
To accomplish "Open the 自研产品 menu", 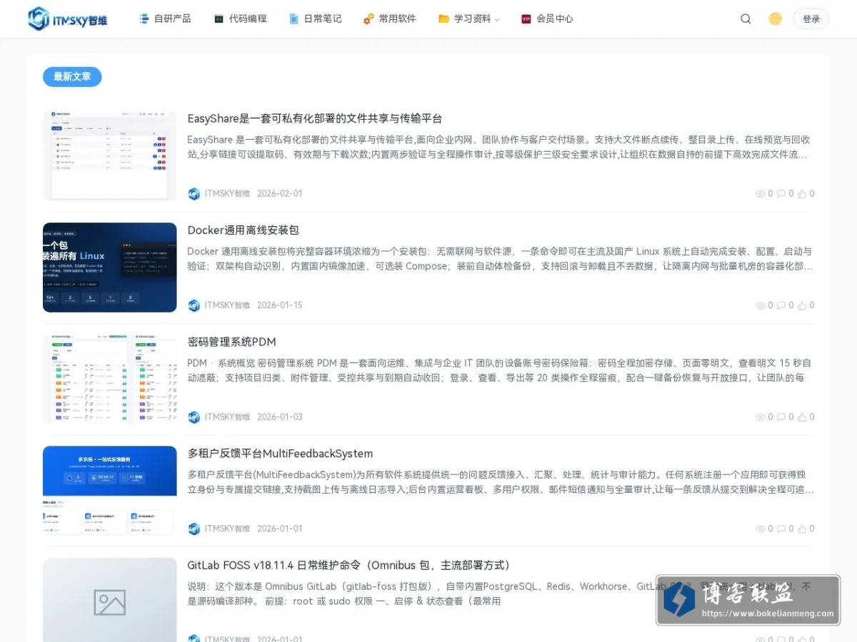I will click(x=165, y=19).
